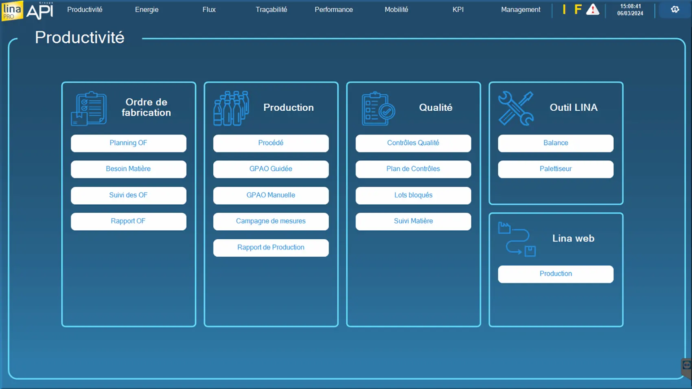Click the Production bottles icon

tap(231, 108)
